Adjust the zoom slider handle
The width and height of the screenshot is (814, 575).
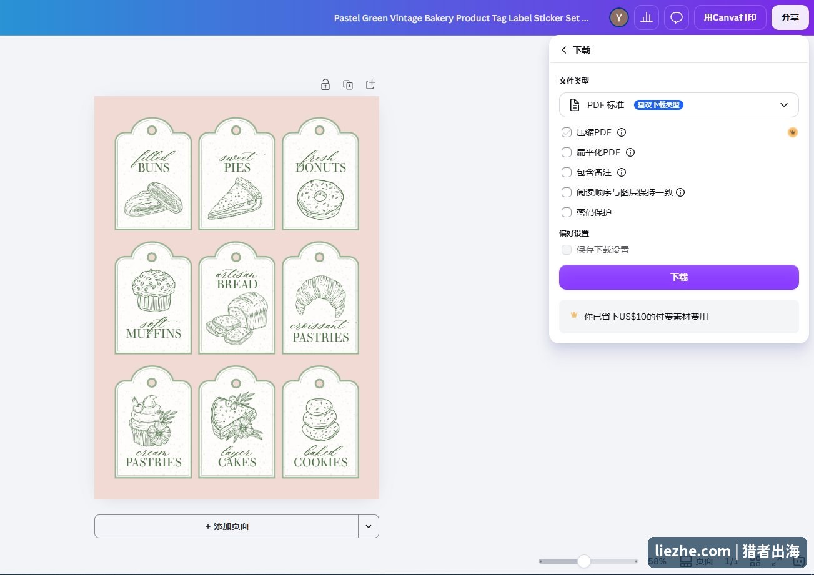[584, 561]
